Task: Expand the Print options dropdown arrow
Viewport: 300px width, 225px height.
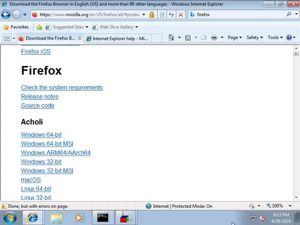Action: pyautogui.click(x=222, y=37)
